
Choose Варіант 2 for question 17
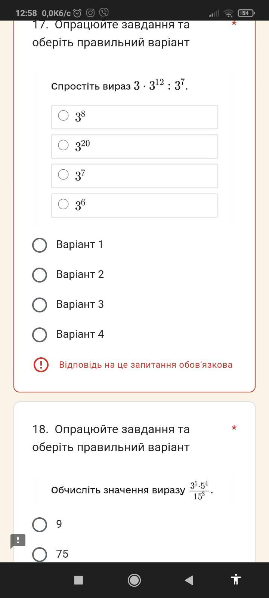(x=40, y=275)
